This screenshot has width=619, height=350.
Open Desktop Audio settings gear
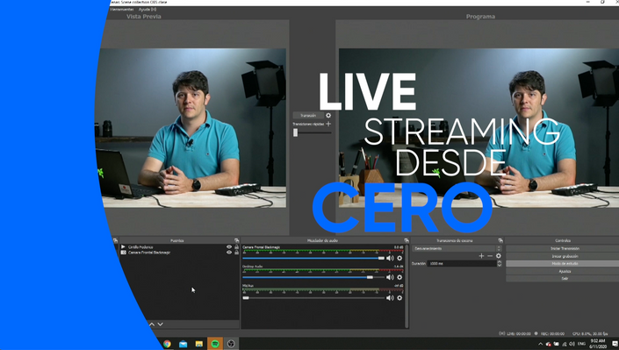(399, 277)
